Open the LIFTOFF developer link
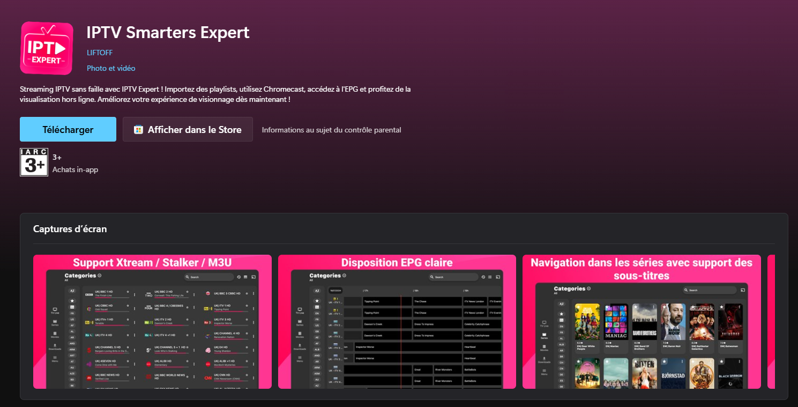Image resolution: width=798 pixels, height=407 pixels. click(x=99, y=53)
